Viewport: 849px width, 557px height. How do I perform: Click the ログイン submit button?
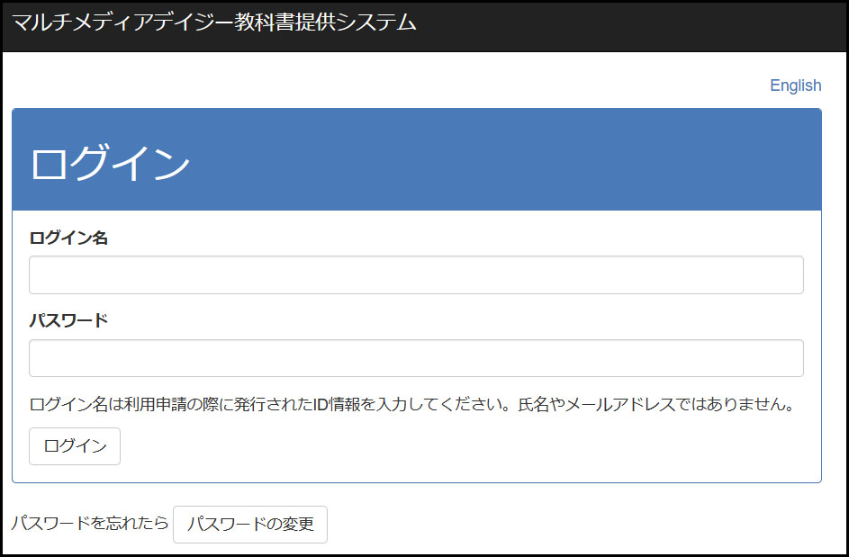tap(75, 446)
